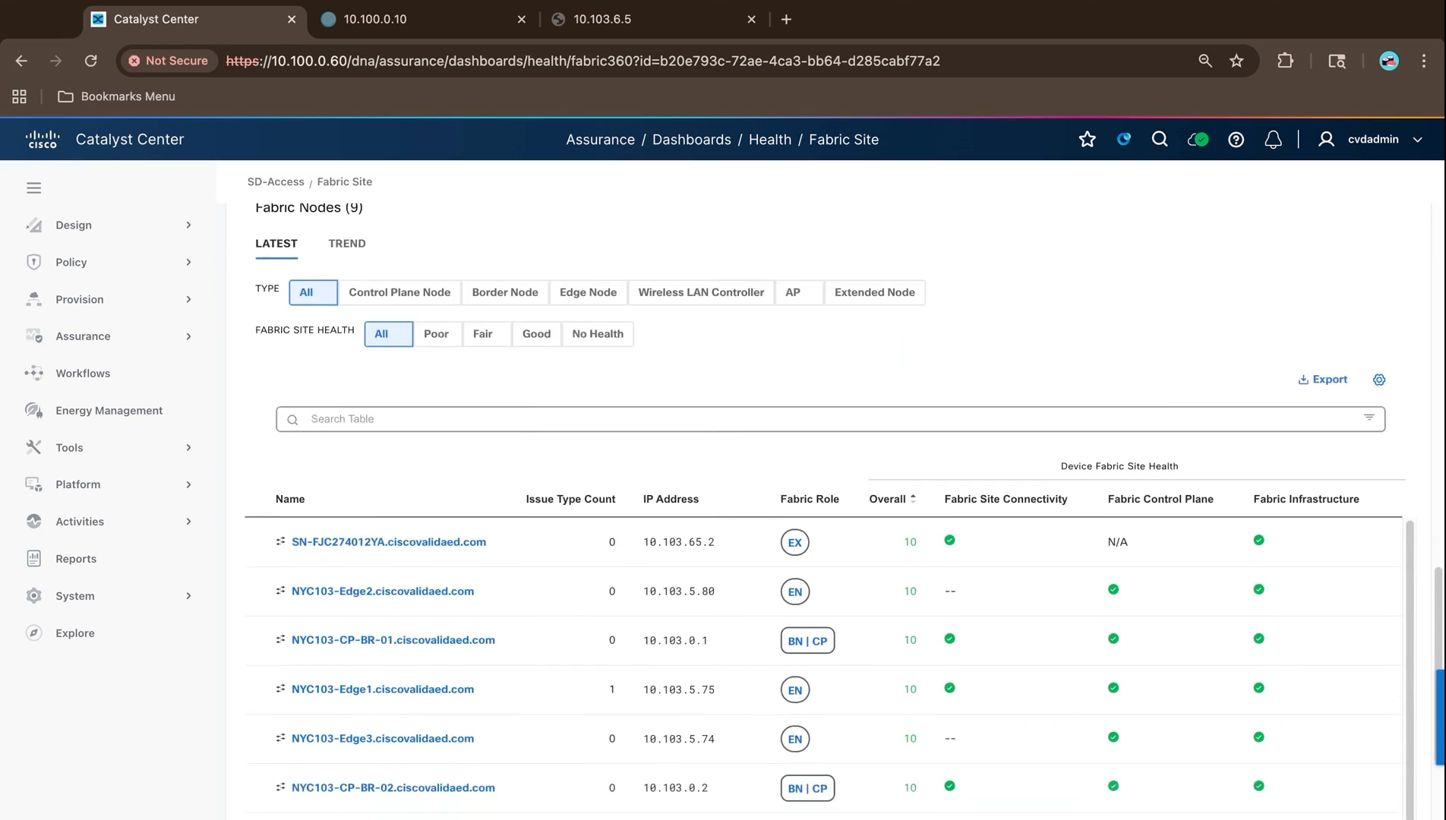Open global search magnifier in Catalyst header

coord(1159,139)
